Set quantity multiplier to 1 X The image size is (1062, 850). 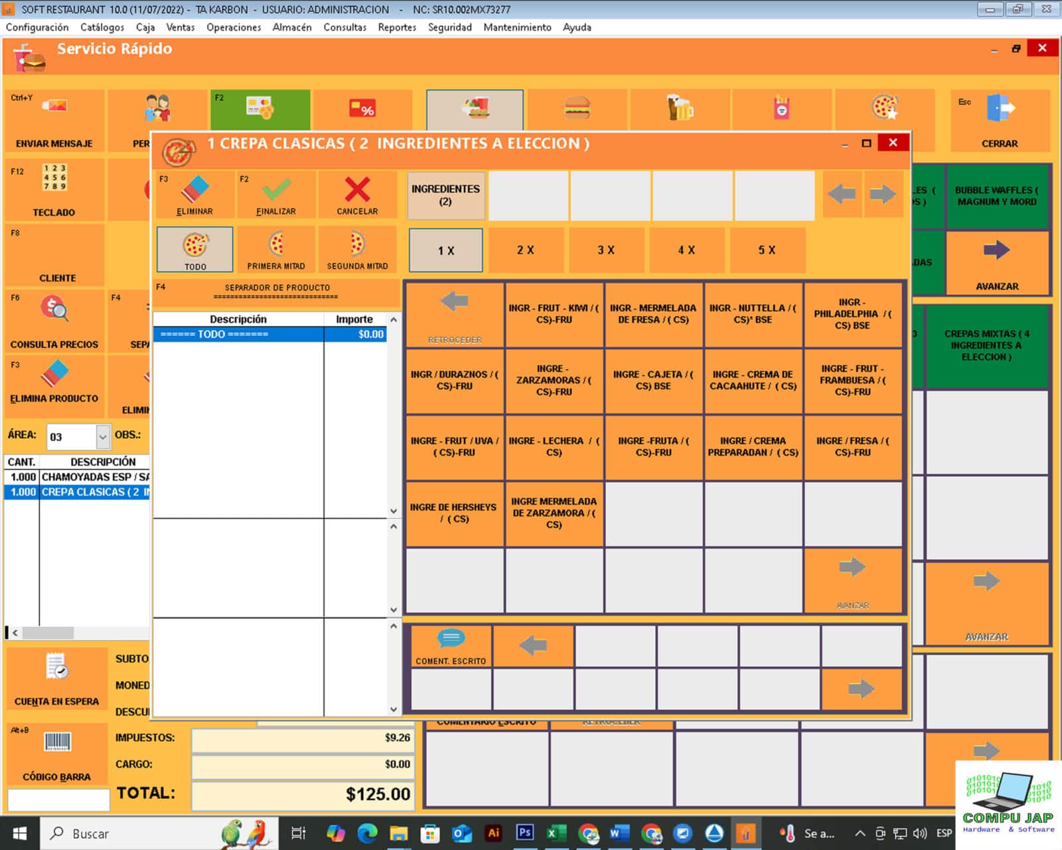pos(446,250)
